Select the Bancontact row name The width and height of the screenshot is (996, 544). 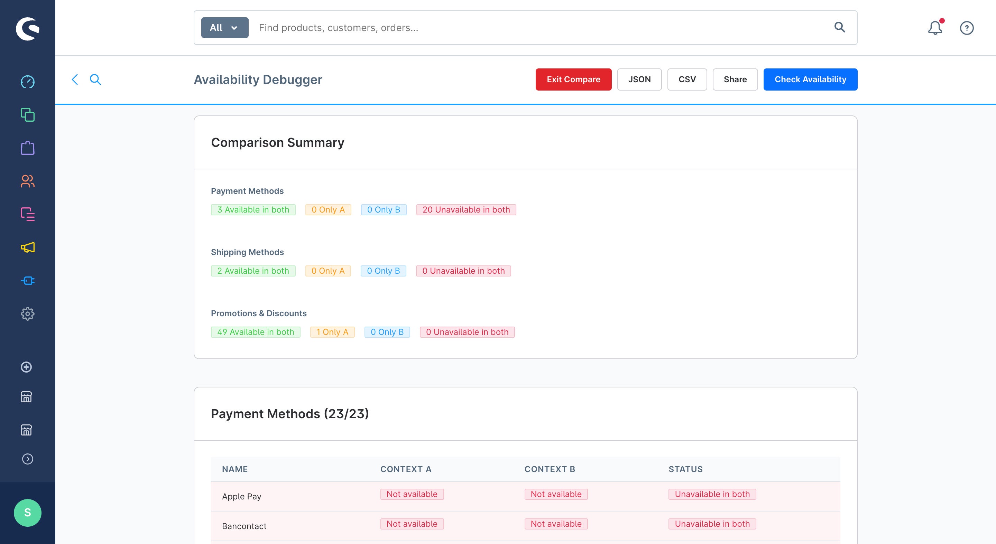245,526
